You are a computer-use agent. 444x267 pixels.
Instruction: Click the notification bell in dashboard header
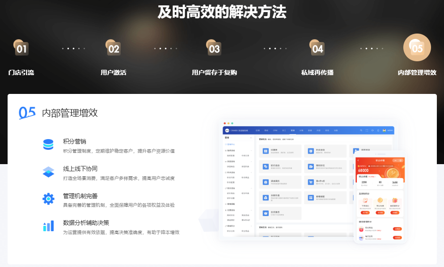pyautogui.click(x=378, y=131)
